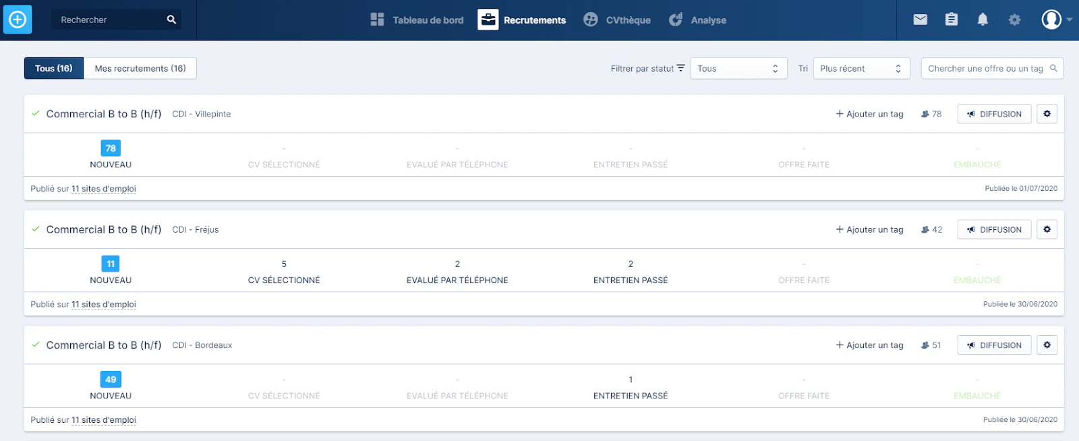Click 11 sites d'emploi for Bordeaux
The height and width of the screenshot is (441, 1079).
104,419
